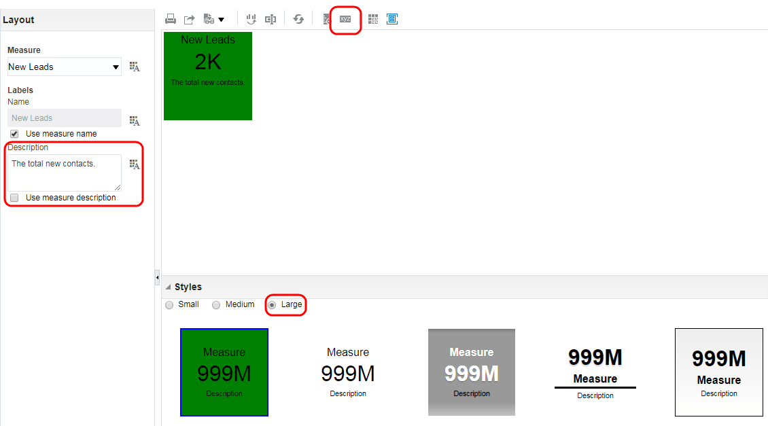
Task: Open the New Leads measure dropdown
Action: (64, 67)
